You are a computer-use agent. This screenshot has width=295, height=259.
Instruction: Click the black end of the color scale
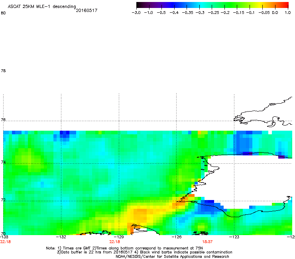coord(139,5)
